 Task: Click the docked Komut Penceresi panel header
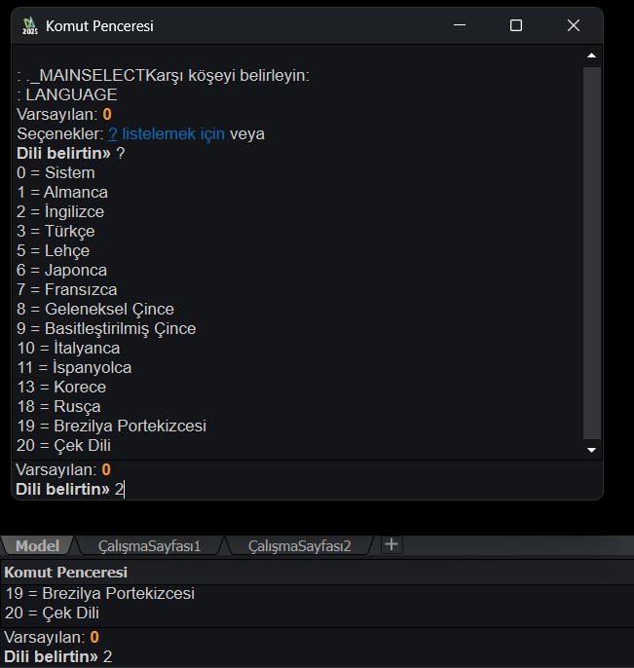click(66, 572)
